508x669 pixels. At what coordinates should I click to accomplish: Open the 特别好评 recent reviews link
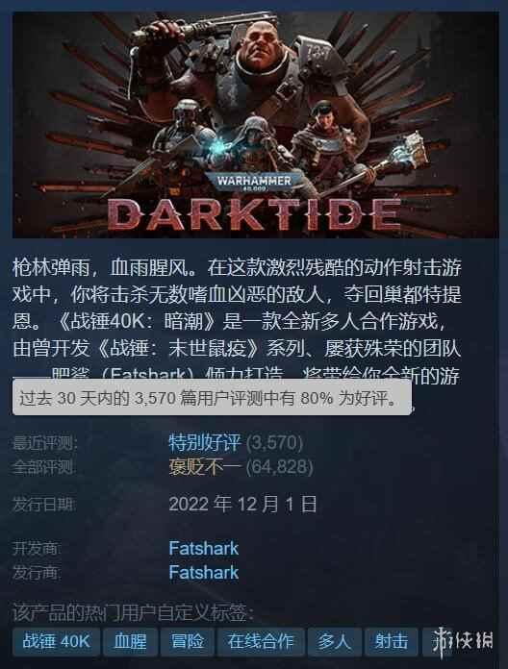tap(205, 442)
